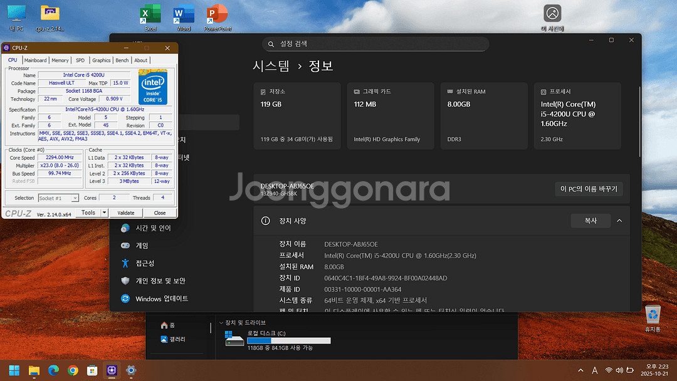This screenshot has width=677, height=381.
Task: Expand the Tools dropdown arrow in CPU-Z
Action: 105,213
